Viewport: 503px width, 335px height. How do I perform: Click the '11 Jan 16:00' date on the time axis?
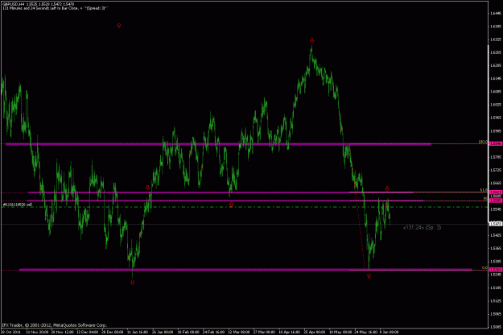[x=138, y=332]
